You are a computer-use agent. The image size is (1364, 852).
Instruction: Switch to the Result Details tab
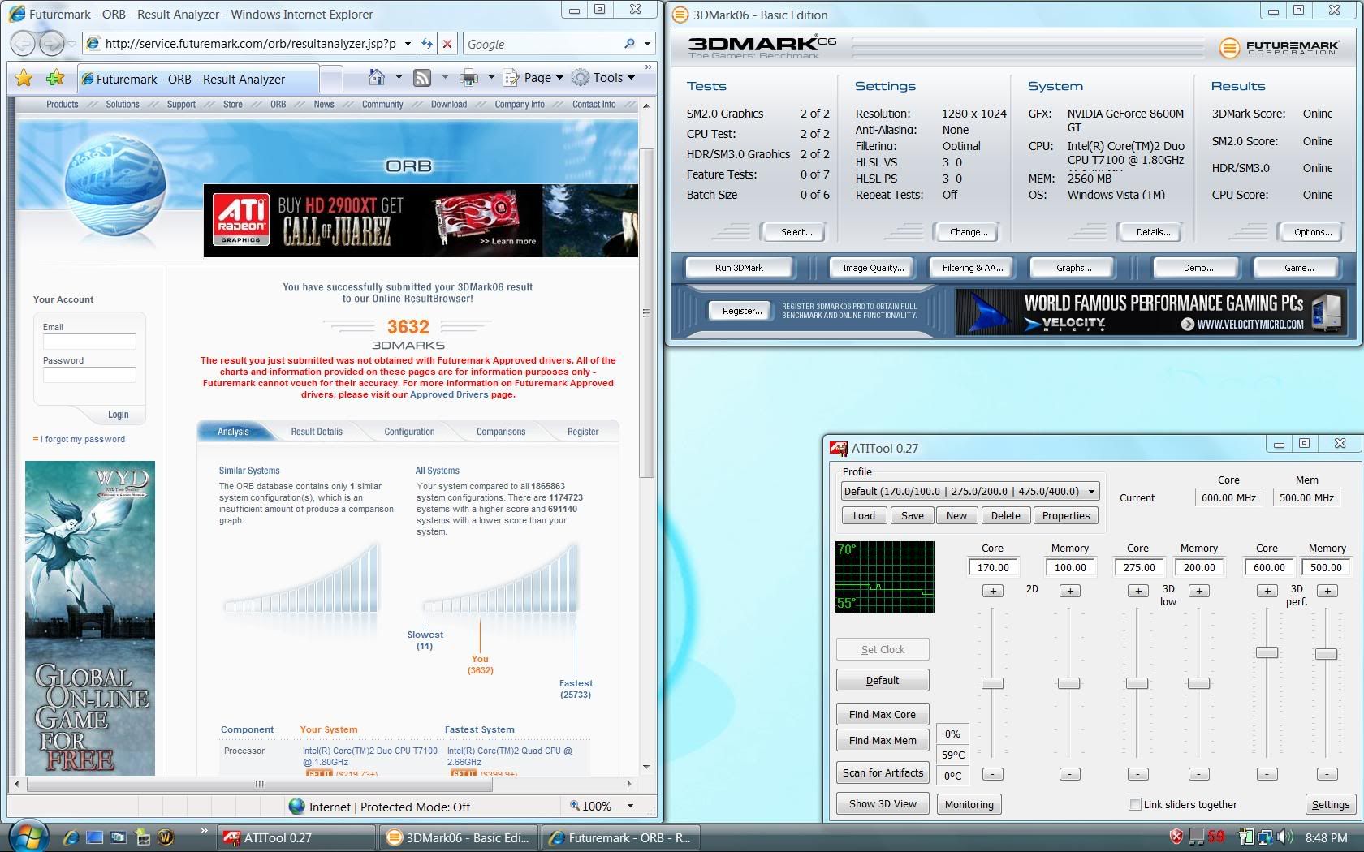point(317,432)
